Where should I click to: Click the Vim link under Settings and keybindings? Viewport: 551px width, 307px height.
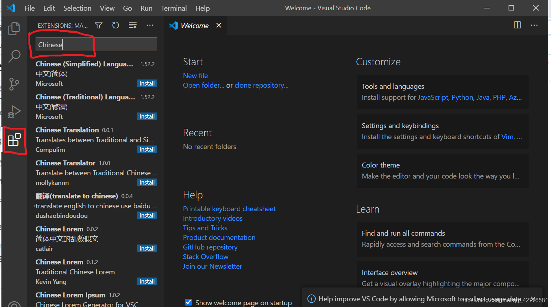click(x=507, y=137)
